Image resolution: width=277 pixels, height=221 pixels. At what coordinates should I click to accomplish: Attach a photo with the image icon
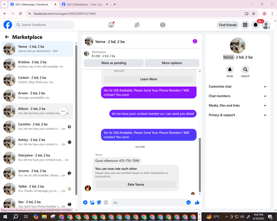[92, 202]
